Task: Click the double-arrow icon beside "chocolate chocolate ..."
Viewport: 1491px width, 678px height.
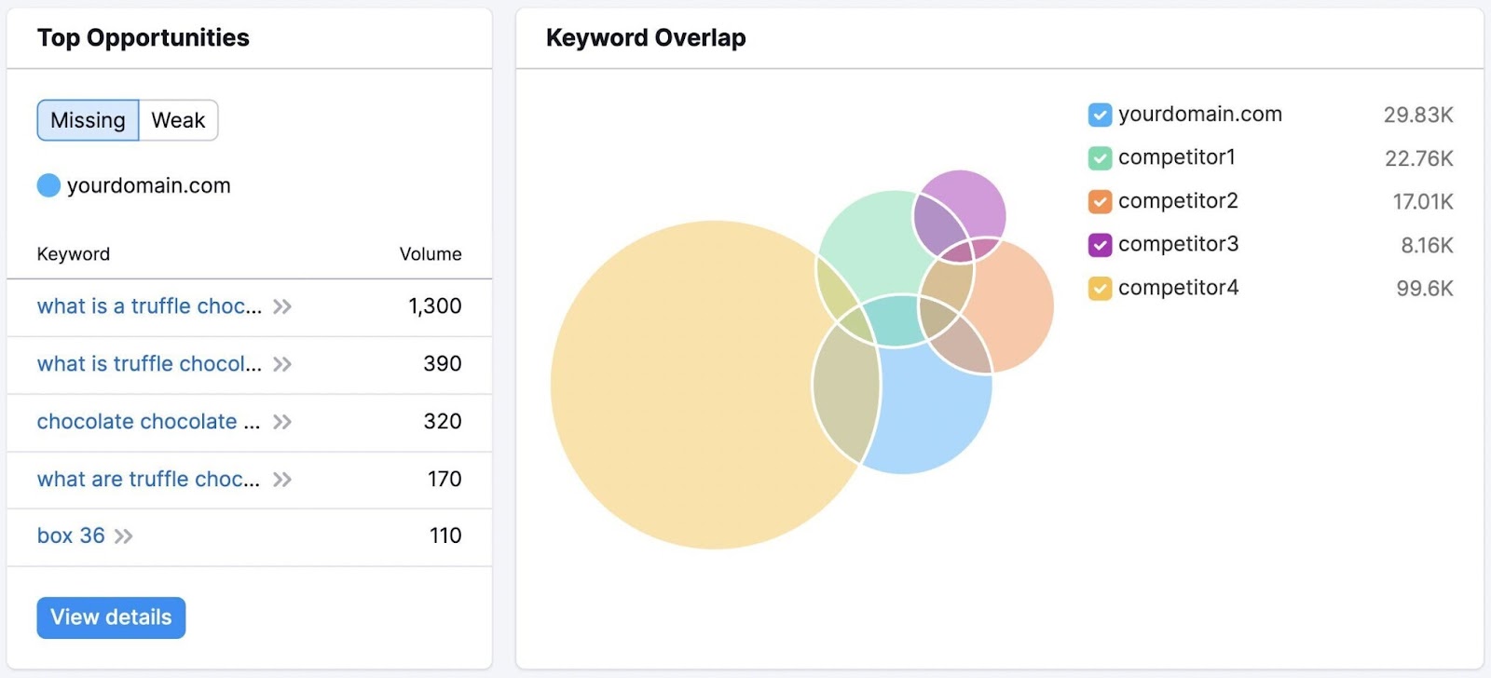Action: coord(280,423)
